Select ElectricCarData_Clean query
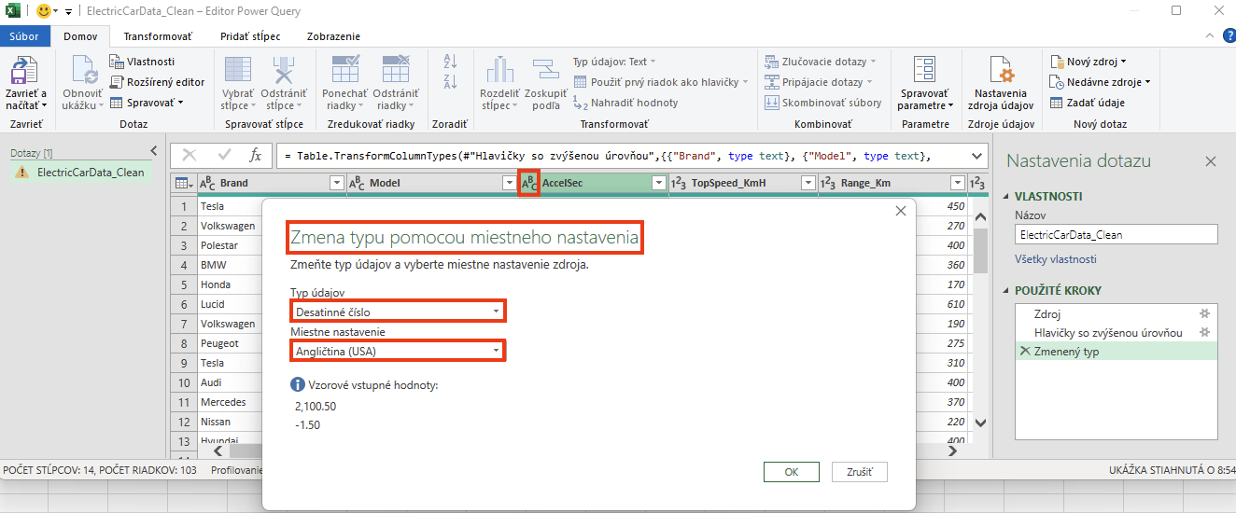Screen dimensions: 1236x513 81,173
